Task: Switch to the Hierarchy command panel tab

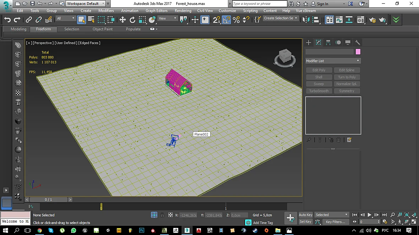Action: [x=328, y=43]
